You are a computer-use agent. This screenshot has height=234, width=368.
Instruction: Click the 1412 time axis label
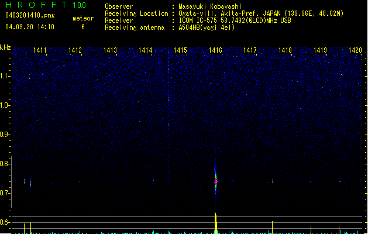click(75, 50)
